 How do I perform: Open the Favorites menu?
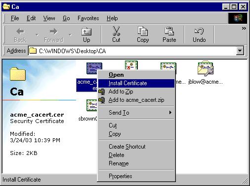(x=88, y=18)
